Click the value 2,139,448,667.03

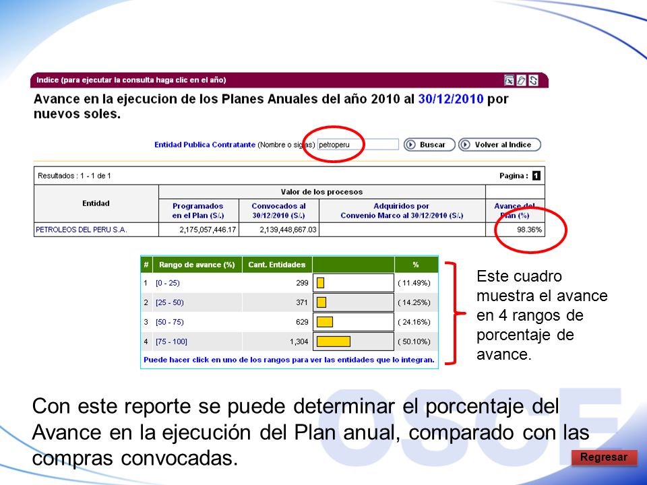tap(288, 230)
